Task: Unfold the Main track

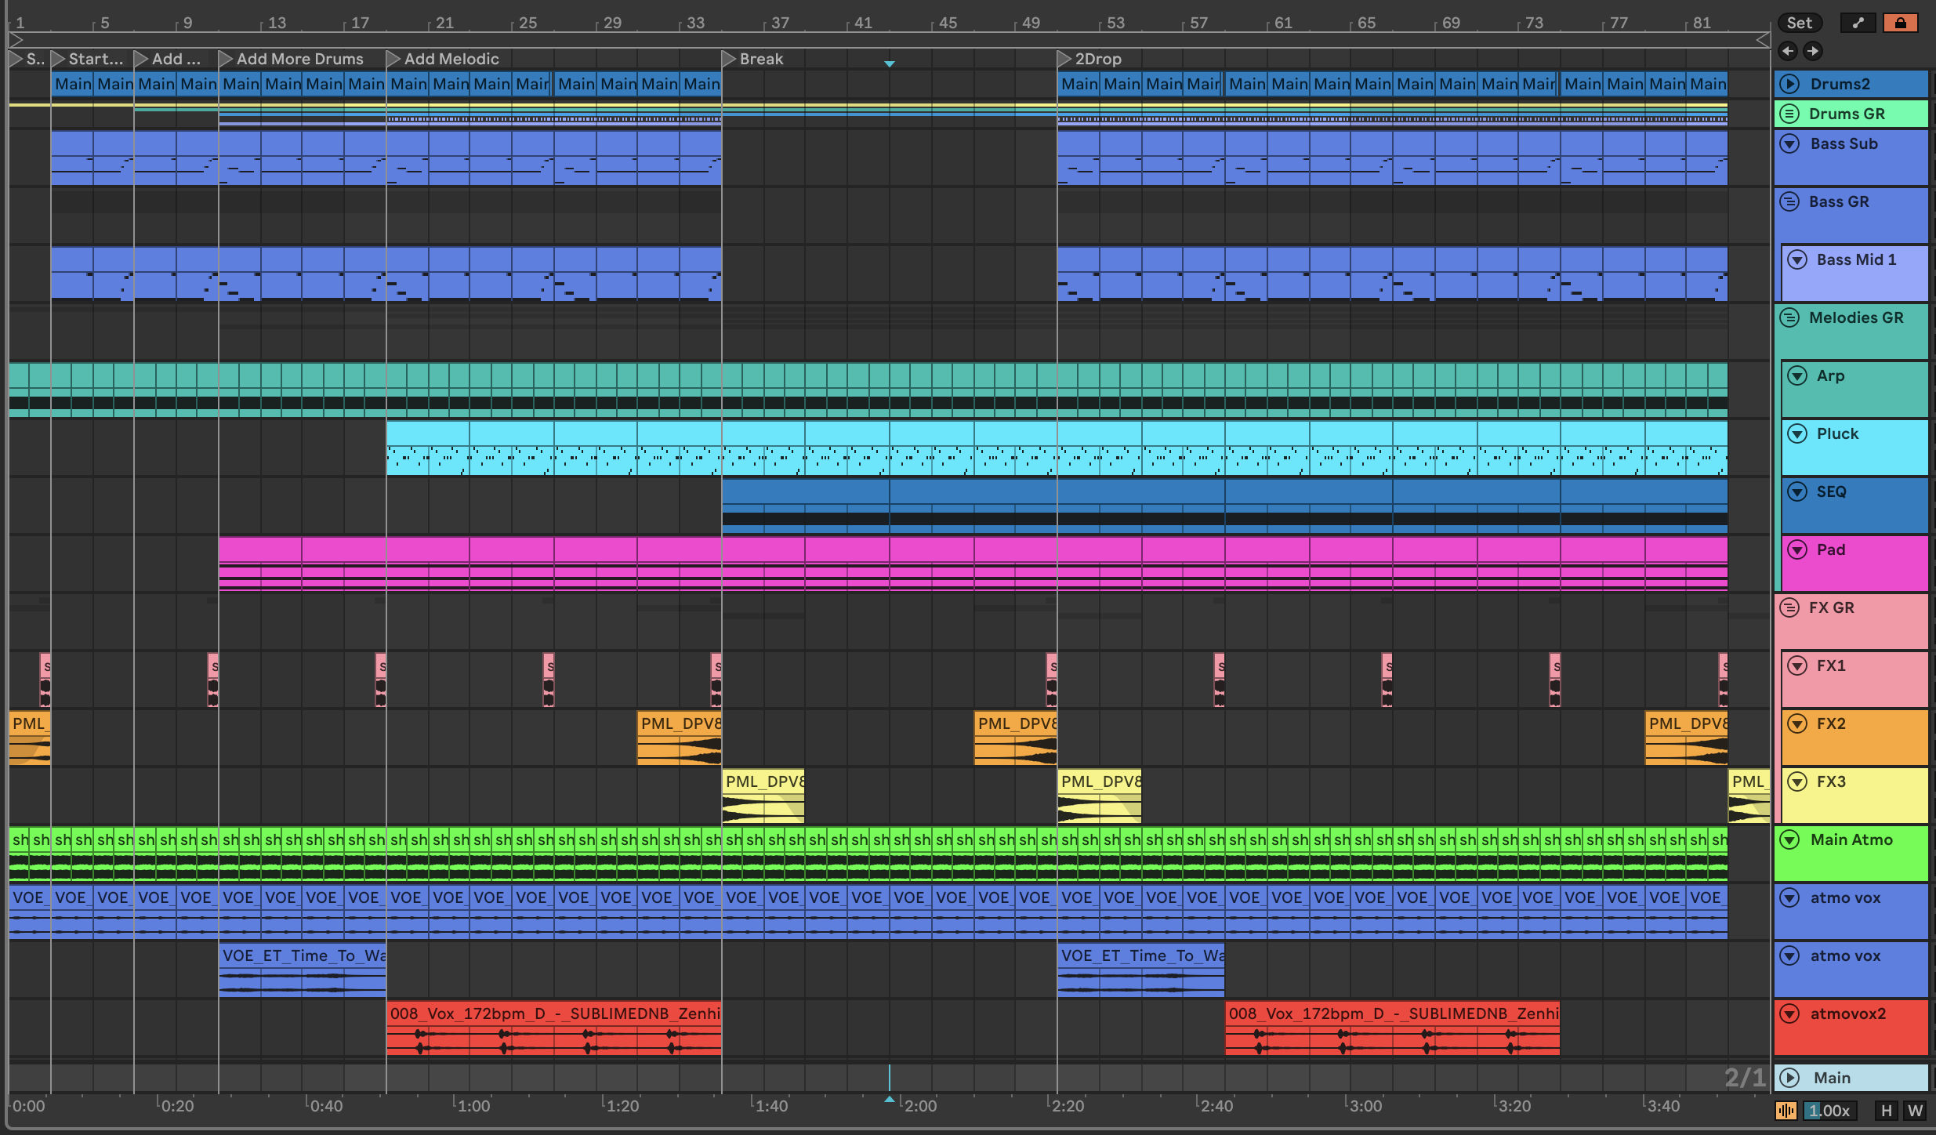Action: [1789, 1078]
